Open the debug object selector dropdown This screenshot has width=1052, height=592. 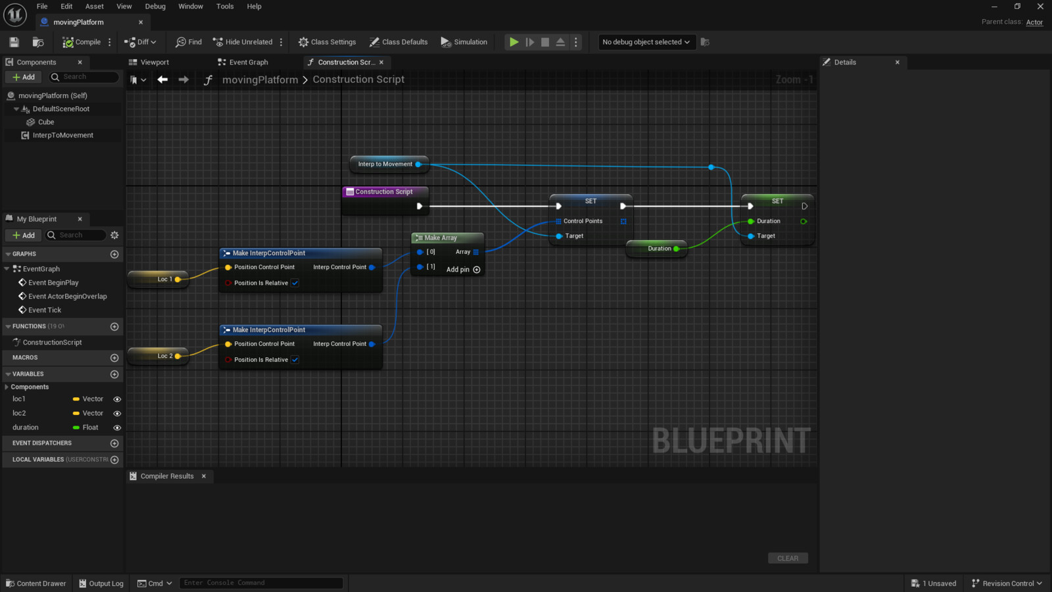646,42
